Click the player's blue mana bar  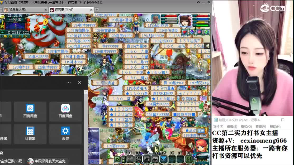coord(201,19)
